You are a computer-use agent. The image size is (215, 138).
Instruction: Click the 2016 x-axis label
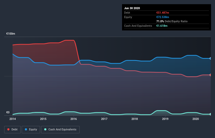point(74,119)
